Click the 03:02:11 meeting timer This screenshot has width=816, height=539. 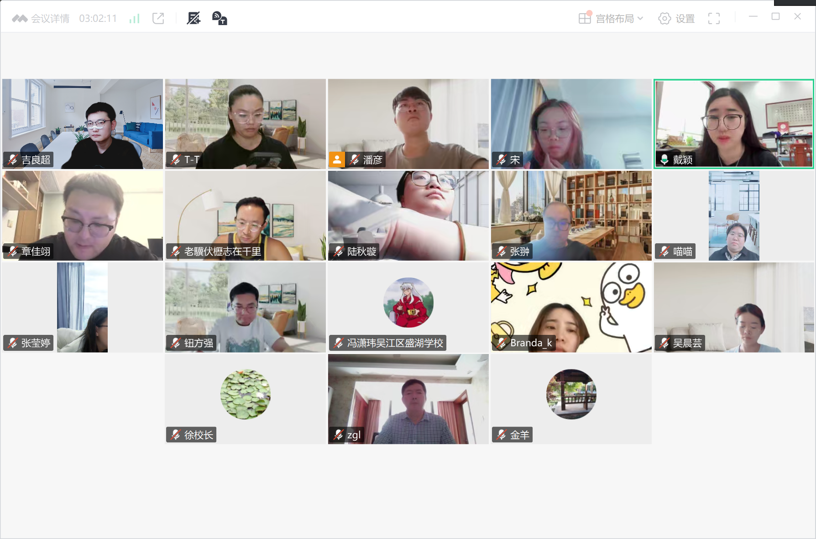click(x=98, y=19)
